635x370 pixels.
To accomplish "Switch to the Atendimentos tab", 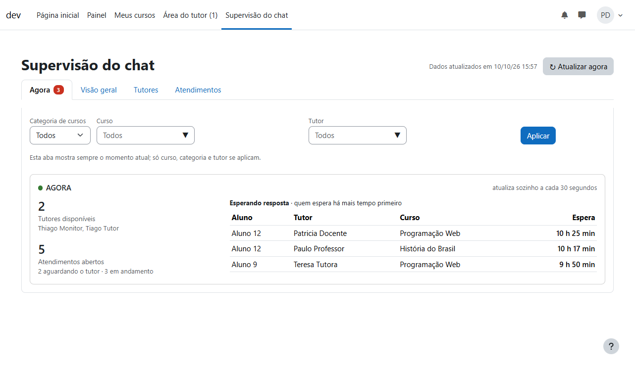I will click(198, 90).
